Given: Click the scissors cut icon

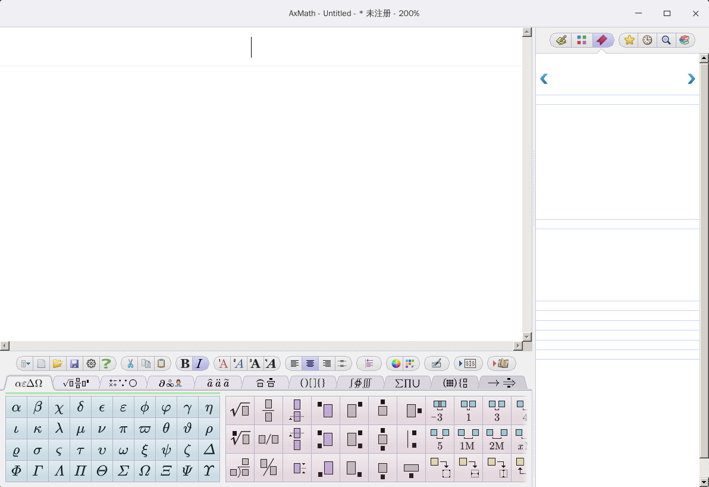Looking at the screenshot, I should click(130, 364).
